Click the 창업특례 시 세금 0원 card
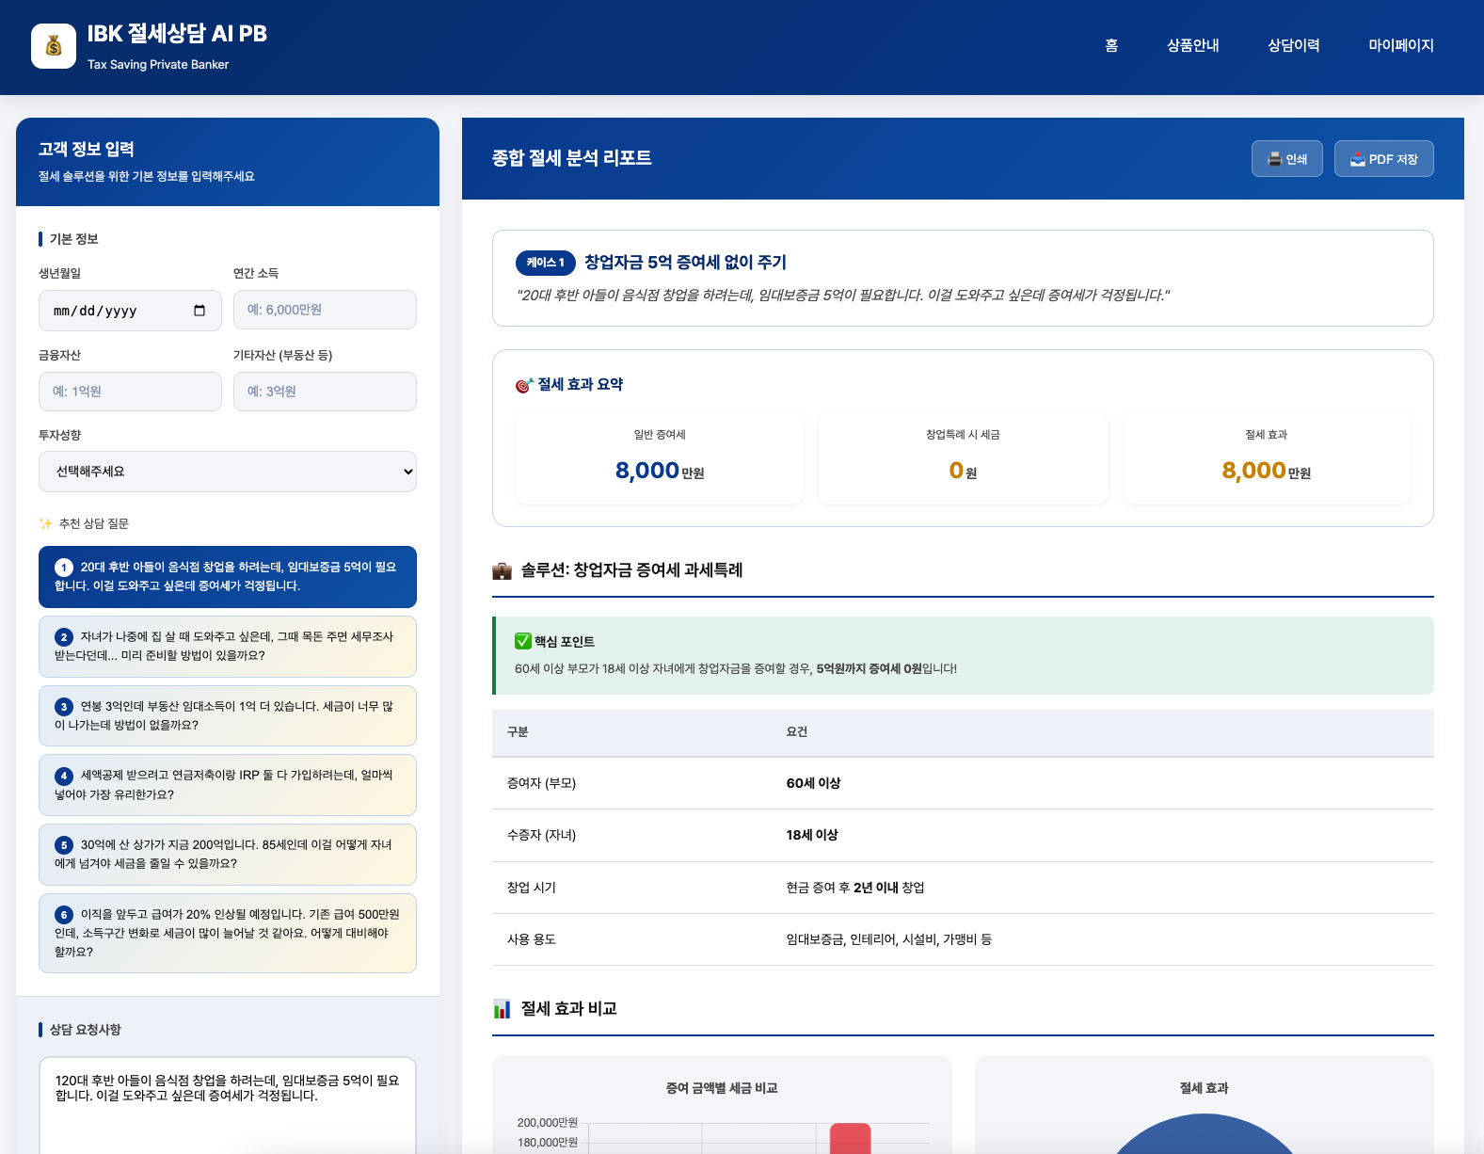This screenshot has height=1154, width=1484. point(963,457)
